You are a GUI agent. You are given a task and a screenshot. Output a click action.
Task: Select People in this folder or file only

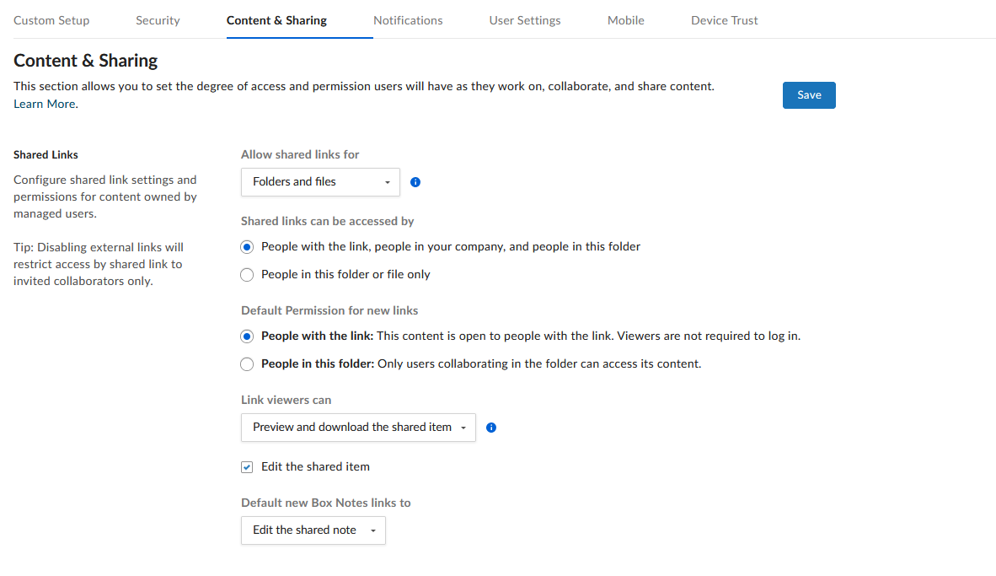[247, 275]
